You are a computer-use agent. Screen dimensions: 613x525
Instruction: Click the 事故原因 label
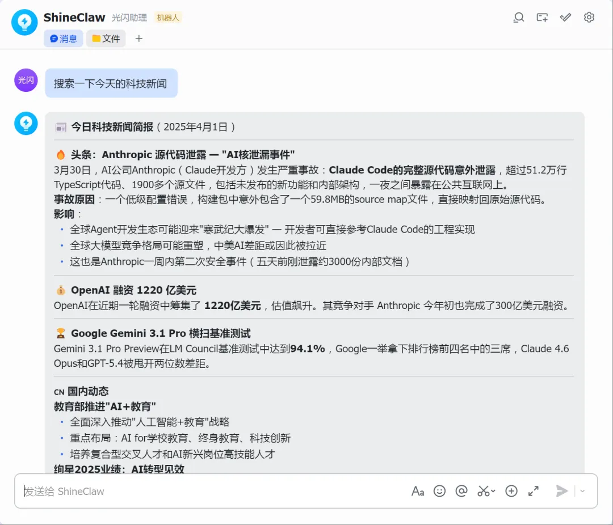point(74,200)
